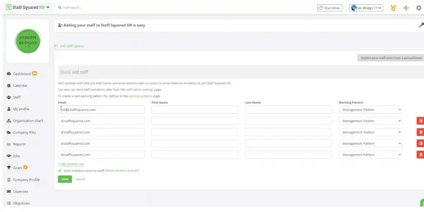Click the Staff people icon

coord(9,97)
